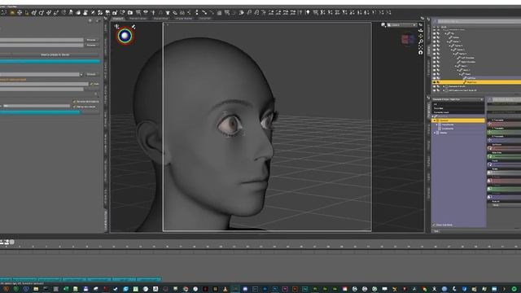Expand the Display group in Parameters
Screen dimensions: 521x293
435,133
